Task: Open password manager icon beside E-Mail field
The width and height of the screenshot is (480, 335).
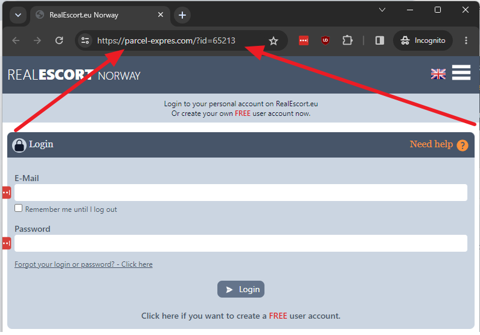Action: tap(7, 193)
